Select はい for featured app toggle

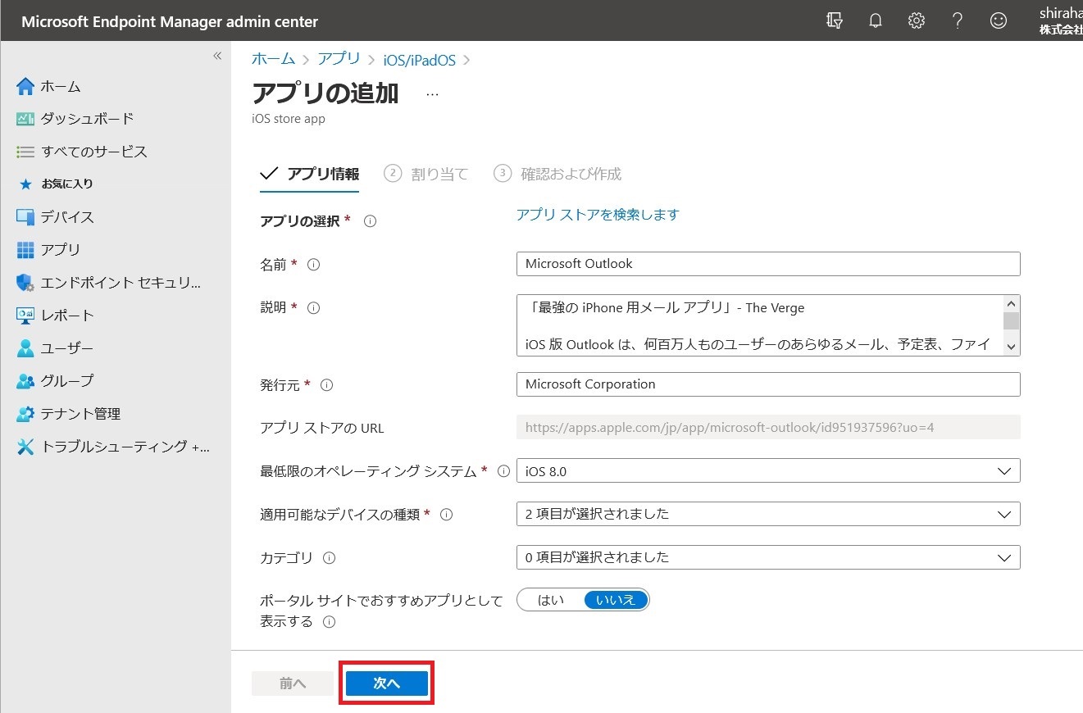coord(551,600)
